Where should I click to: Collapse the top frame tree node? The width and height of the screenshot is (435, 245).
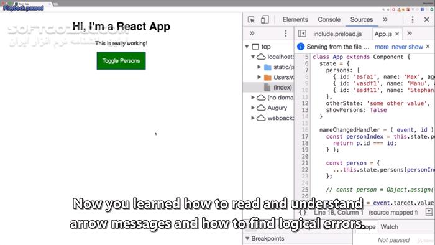click(247, 47)
